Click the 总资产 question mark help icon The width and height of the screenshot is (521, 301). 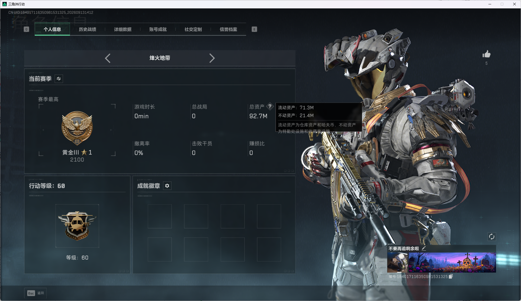(x=270, y=106)
